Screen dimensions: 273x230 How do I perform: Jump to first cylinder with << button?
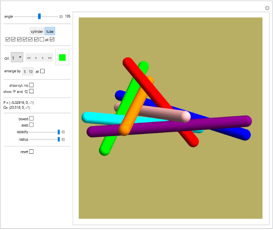tap(29, 58)
